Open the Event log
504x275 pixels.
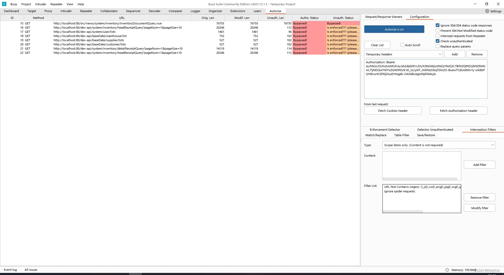[10, 270]
